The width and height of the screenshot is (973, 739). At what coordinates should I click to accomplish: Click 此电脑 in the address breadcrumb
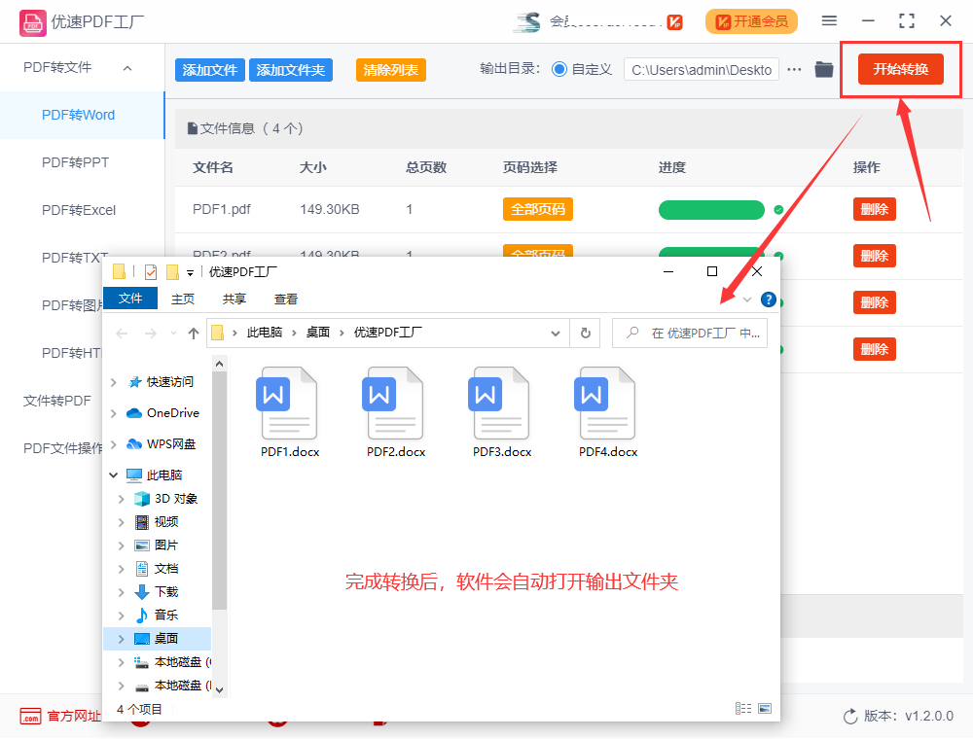(x=265, y=333)
